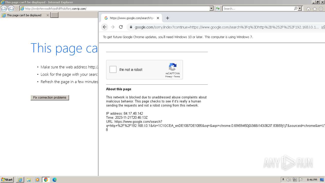The height and width of the screenshot is (183, 325).
Task: Restore down the Internet Explorer window
Action: click(x=318, y=2)
